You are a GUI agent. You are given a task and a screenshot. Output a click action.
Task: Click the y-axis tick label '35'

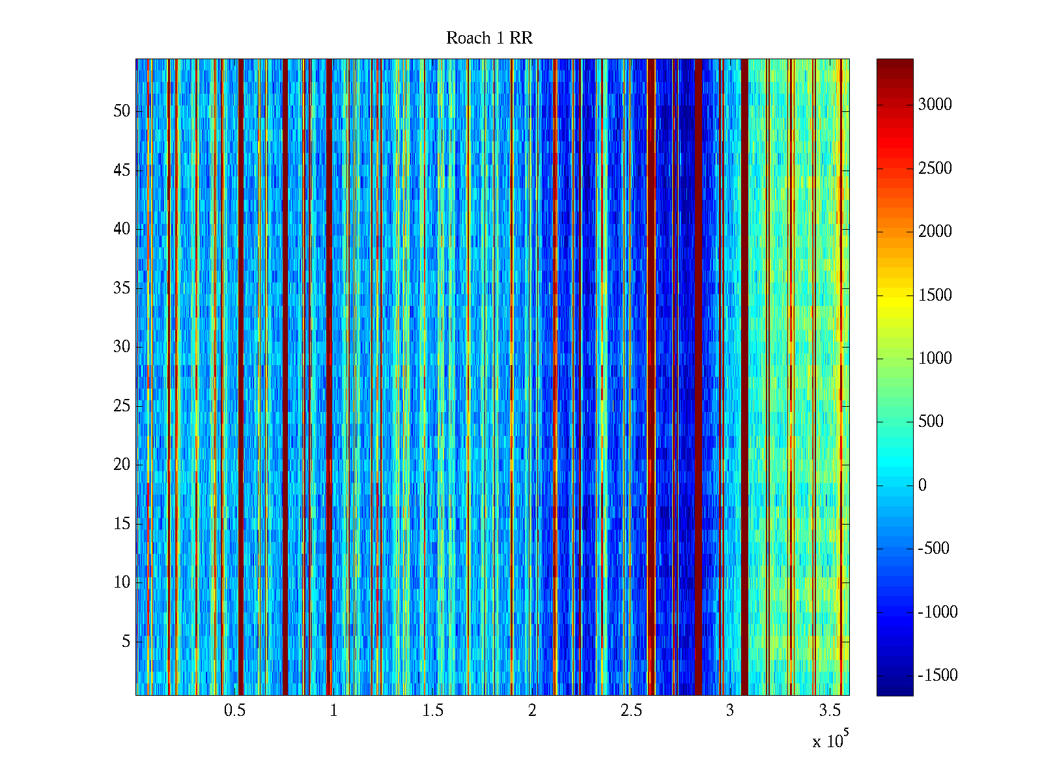pyautogui.click(x=122, y=288)
